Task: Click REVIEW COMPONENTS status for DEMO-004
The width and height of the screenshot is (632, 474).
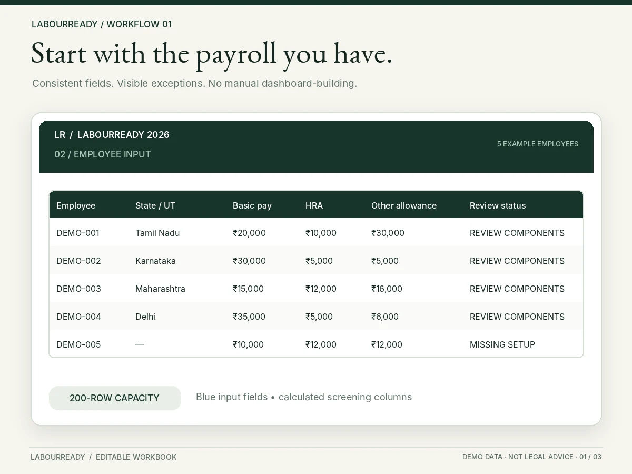Action: tap(517, 317)
